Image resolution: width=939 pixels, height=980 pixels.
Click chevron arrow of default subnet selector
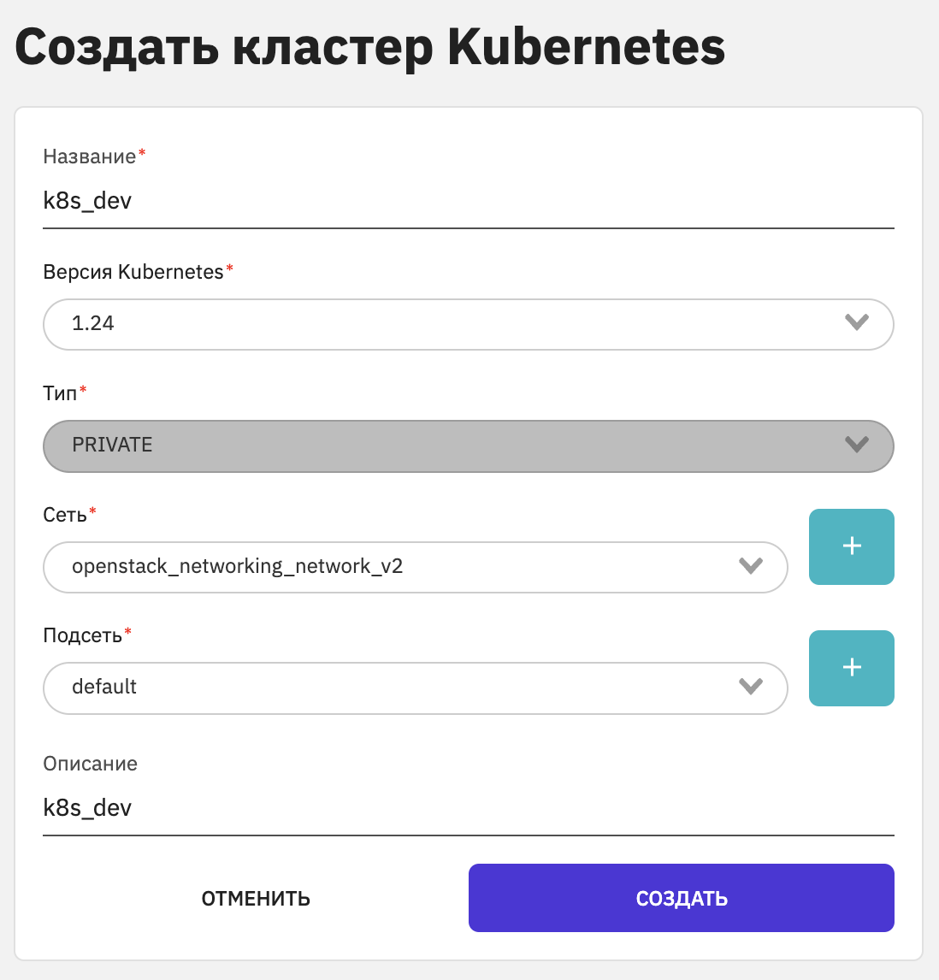coord(750,686)
